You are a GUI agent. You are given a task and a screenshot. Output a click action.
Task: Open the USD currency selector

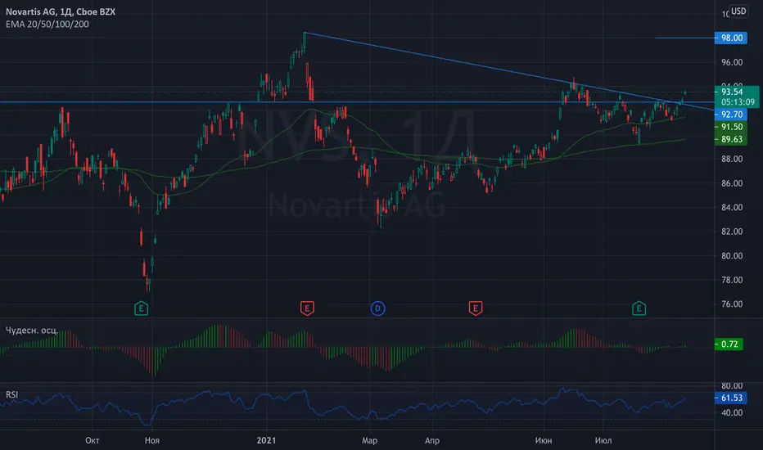click(738, 11)
